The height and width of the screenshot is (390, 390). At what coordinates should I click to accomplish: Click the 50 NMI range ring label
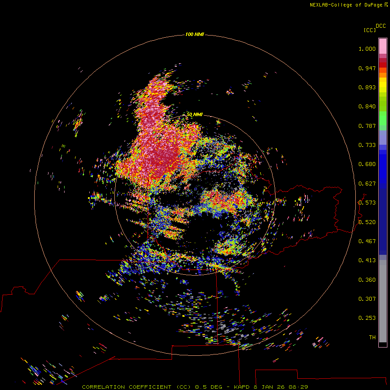(195, 114)
